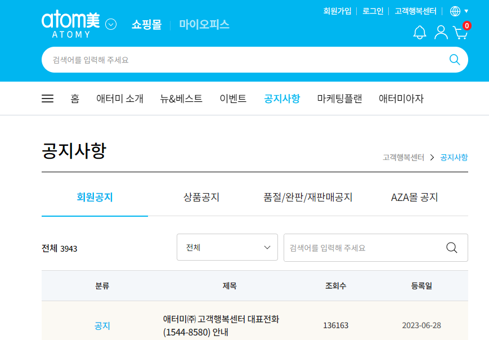Viewport: 489px width, 340px height.
Task: Open the header 고객행복센터 link
Action: 415,11
